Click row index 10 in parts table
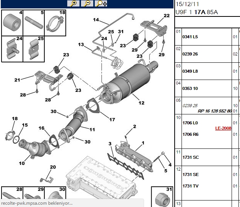This screenshot has width=240, height=207. (178, 117)
